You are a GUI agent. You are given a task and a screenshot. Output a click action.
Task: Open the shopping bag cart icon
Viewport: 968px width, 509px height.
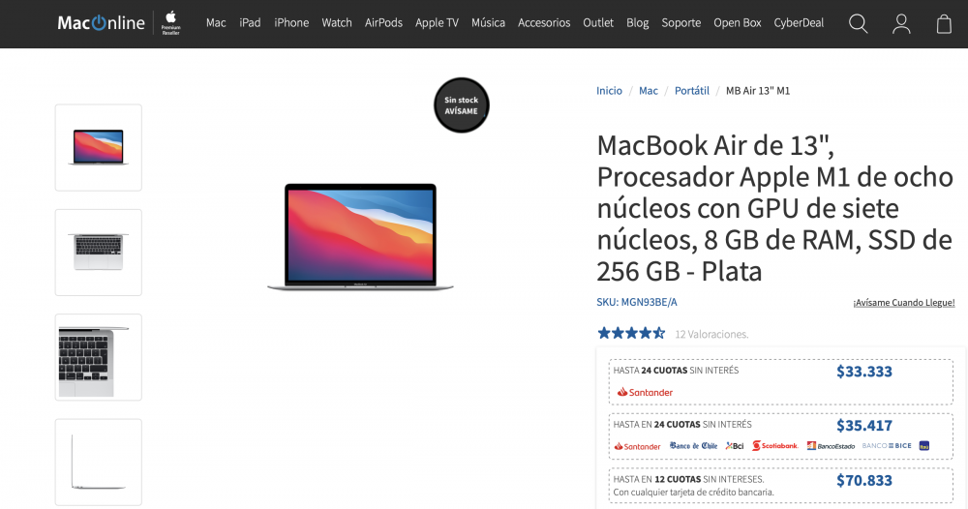click(x=944, y=23)
